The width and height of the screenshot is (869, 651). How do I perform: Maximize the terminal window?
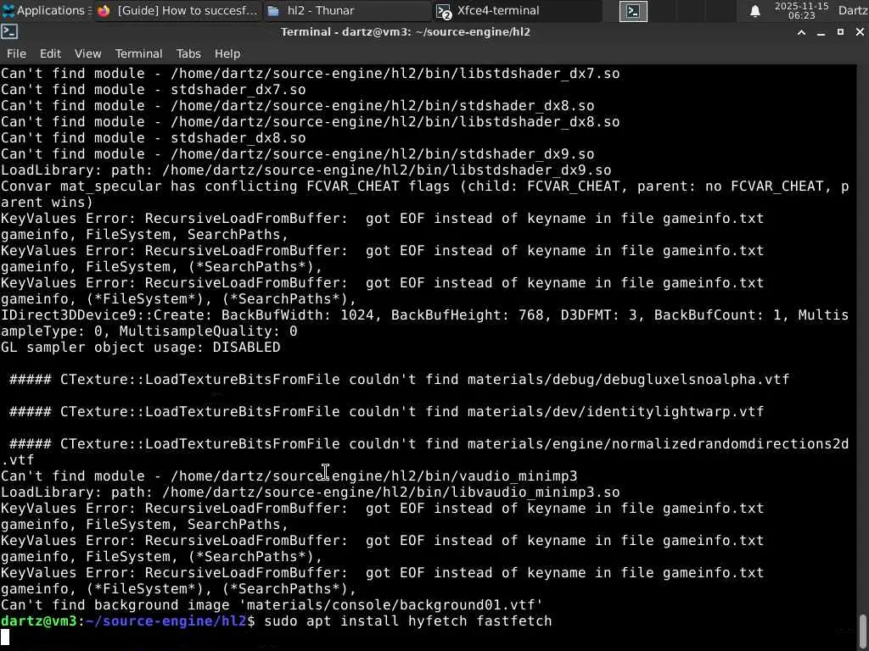click(840, 32)
